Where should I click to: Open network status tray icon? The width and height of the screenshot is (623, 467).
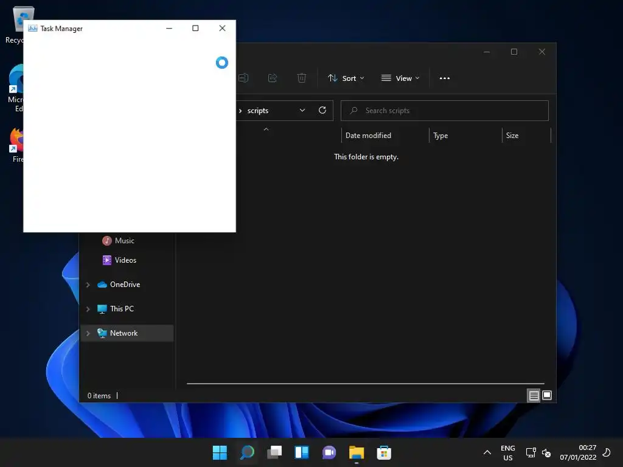(531, 452)
